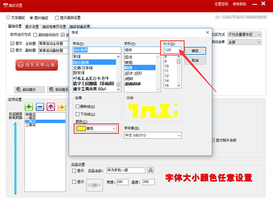Tick the 下划线 underline checkbox
The image size is (273, 199).
pos(77,114)
